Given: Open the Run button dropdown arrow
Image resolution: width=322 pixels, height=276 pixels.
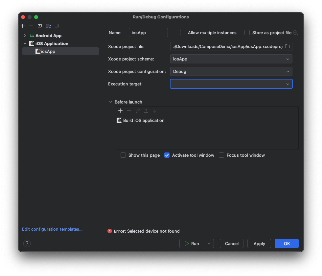Looking at the screenshot, I should click(209, 243).
